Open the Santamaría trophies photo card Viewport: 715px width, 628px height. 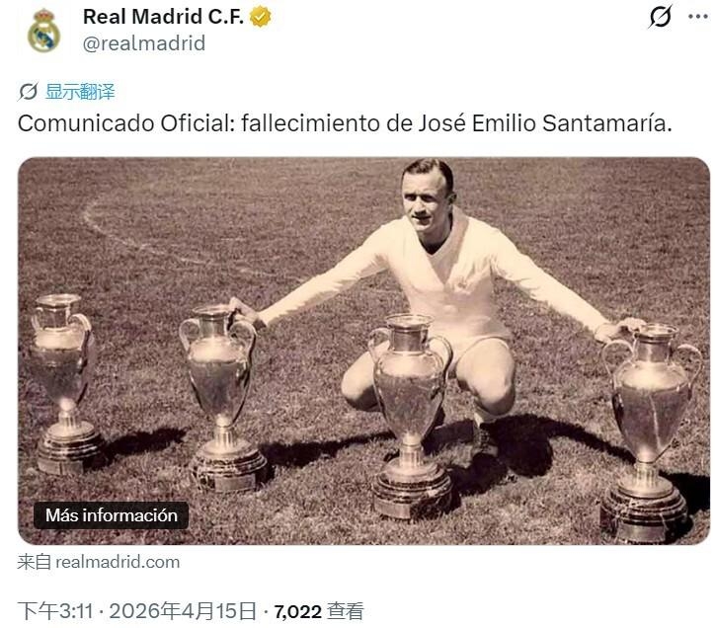click(363, 351)
